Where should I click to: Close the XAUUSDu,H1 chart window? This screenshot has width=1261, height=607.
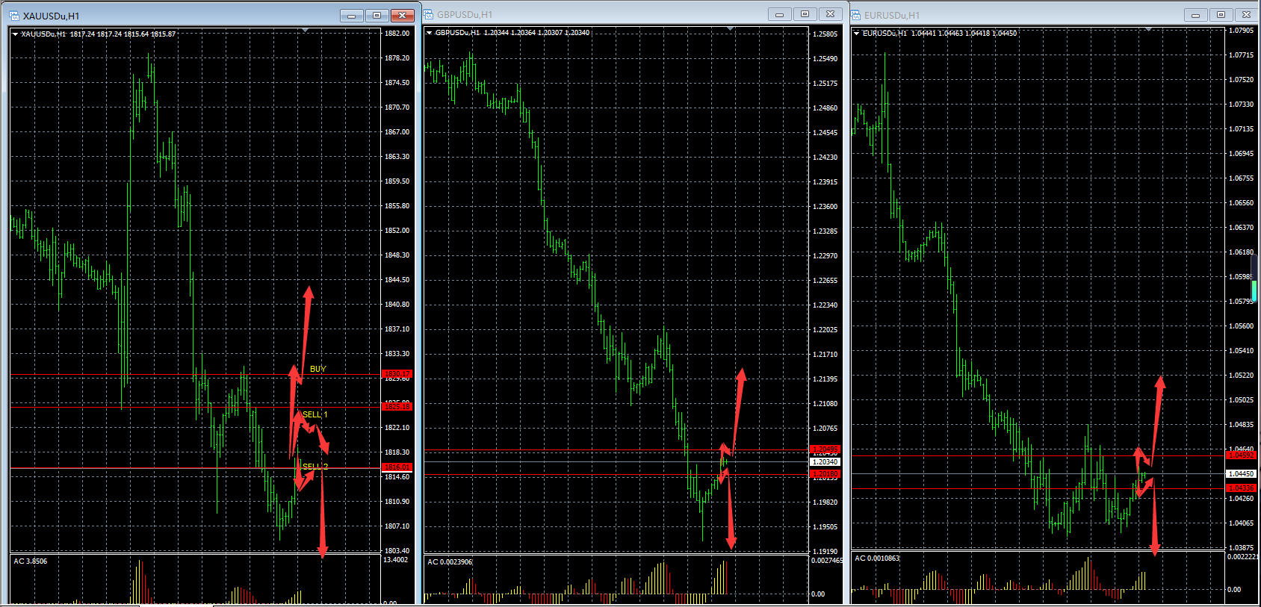click(x=402, y=16)
